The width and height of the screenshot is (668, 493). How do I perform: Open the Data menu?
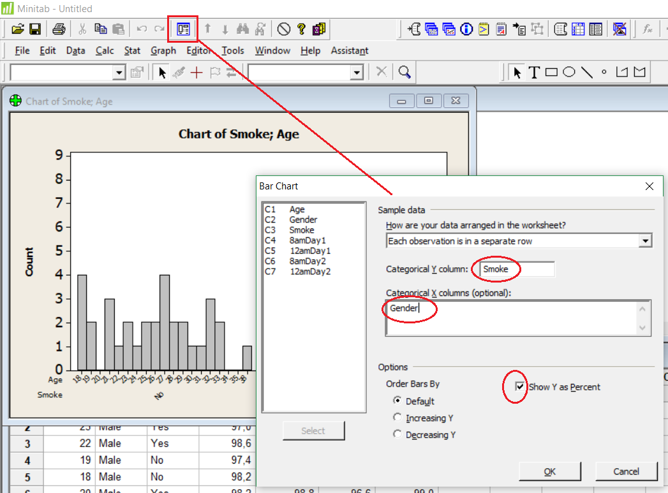pos(75,50)
